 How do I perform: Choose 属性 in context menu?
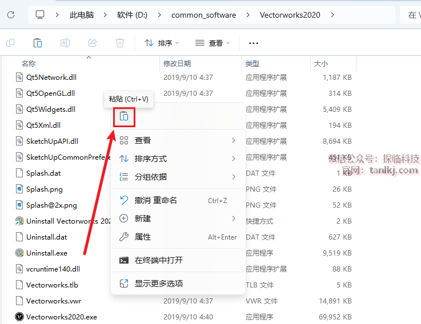pos(178,237)
